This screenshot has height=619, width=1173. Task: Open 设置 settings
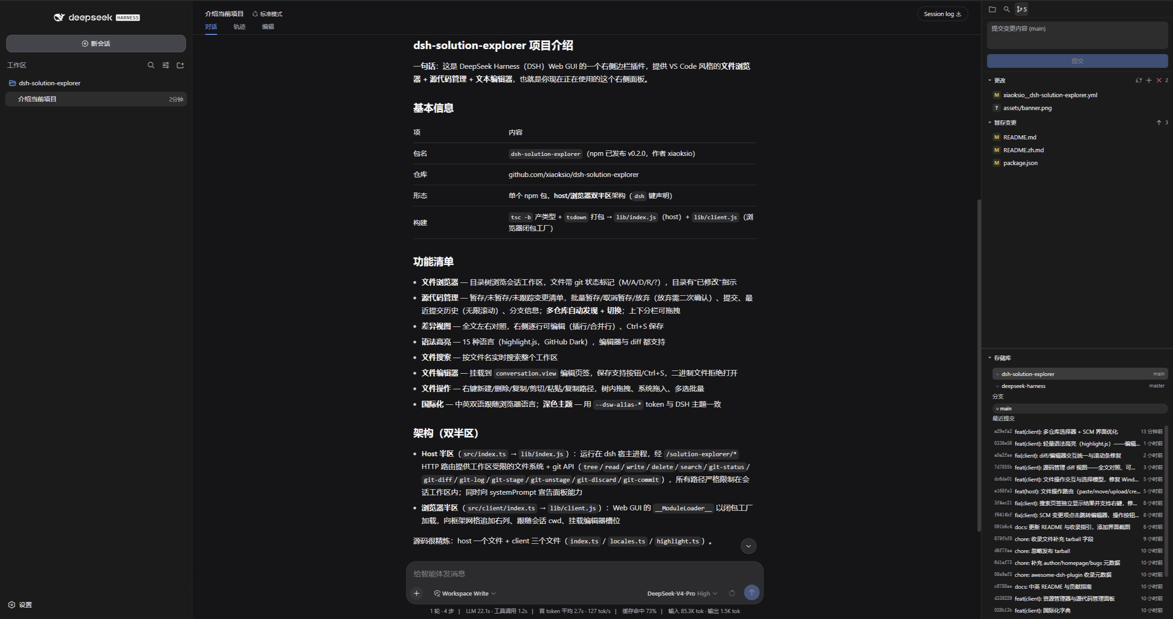[20, 605]
